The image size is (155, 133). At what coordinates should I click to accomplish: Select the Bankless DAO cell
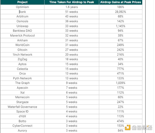coord(22,31)
